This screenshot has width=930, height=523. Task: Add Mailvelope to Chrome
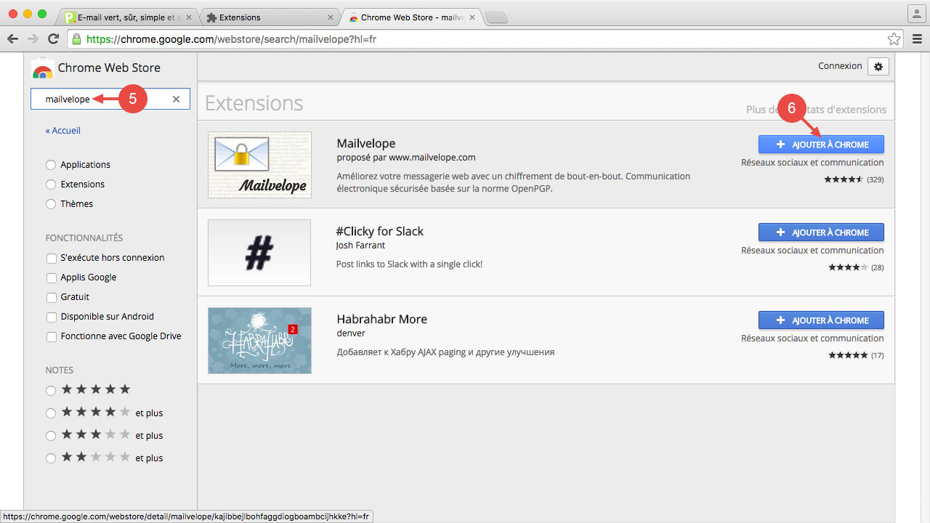821,145
